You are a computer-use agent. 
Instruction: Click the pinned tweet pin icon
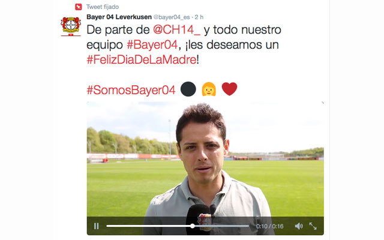pos(79,7)
